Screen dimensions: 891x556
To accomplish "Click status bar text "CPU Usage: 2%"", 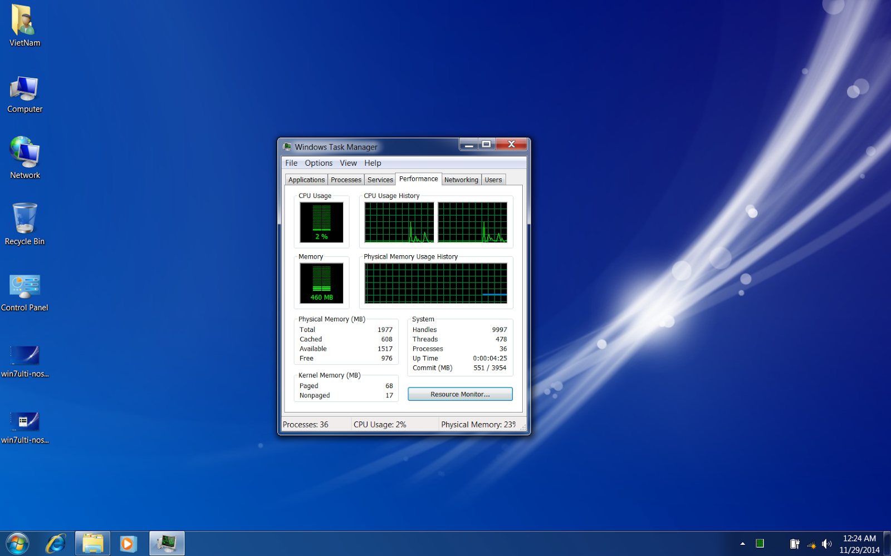I will click(x=380, y=424).
